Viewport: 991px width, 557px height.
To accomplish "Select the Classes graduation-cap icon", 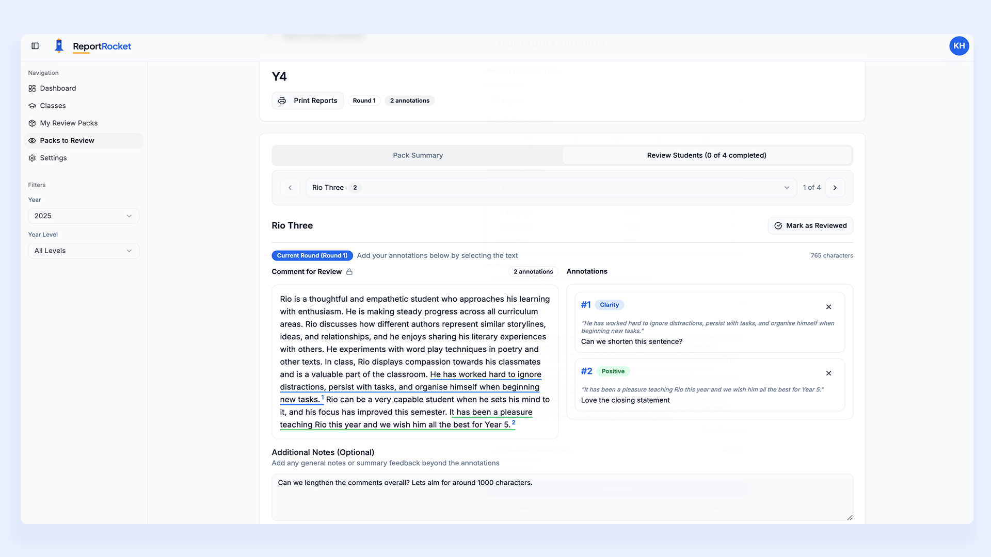I will tap(32, 106).
